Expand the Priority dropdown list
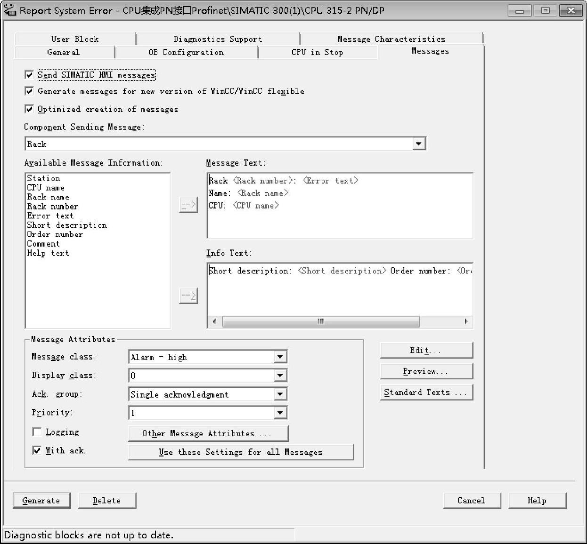587x544 pixels. [x=280, y=413]
